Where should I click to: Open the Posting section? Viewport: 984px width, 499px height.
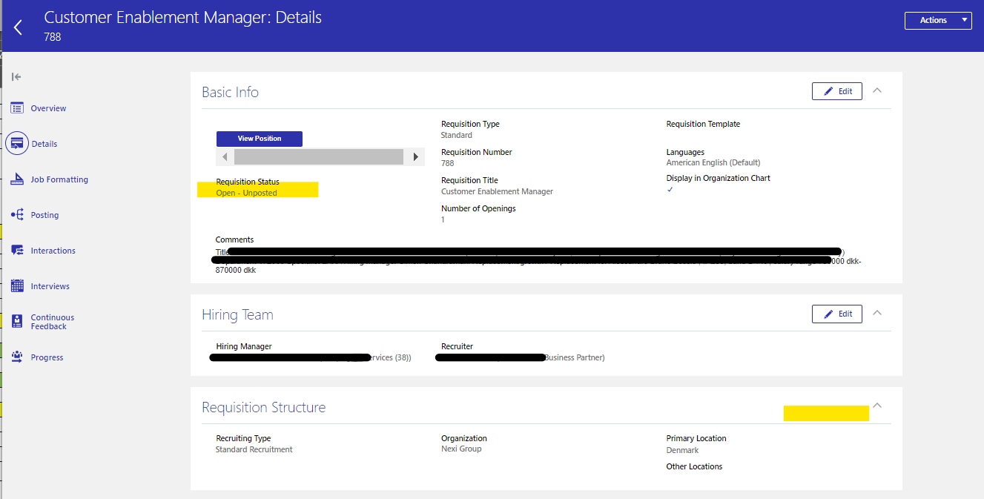click(44, 214)
